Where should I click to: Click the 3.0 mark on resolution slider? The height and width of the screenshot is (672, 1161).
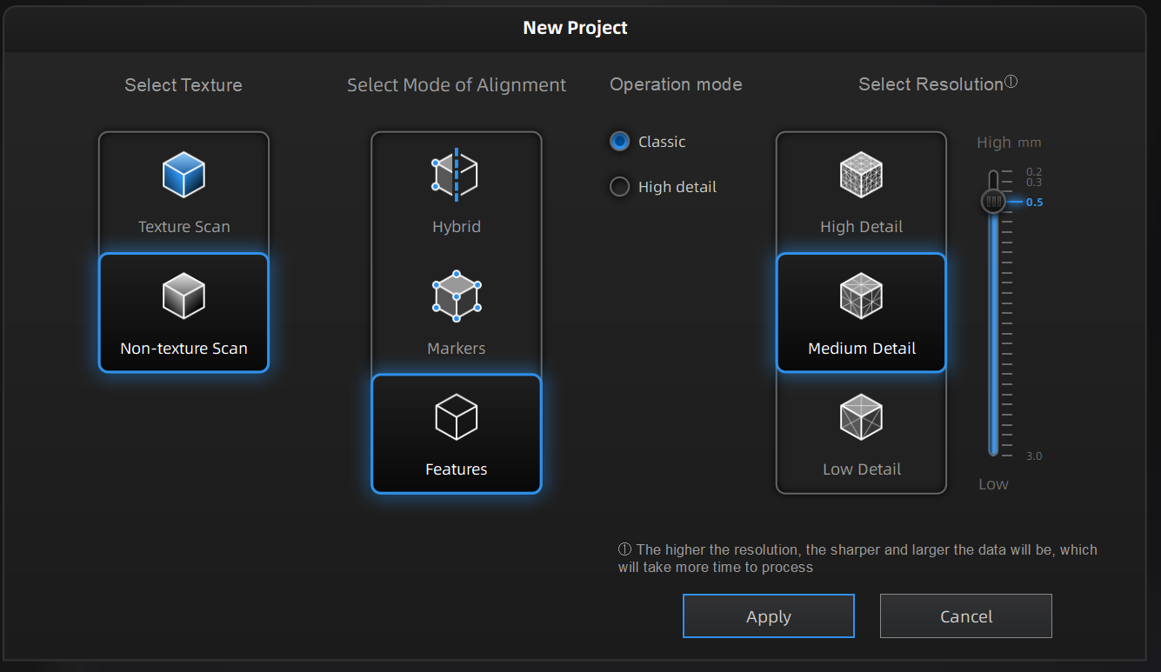click(1034, 456)
